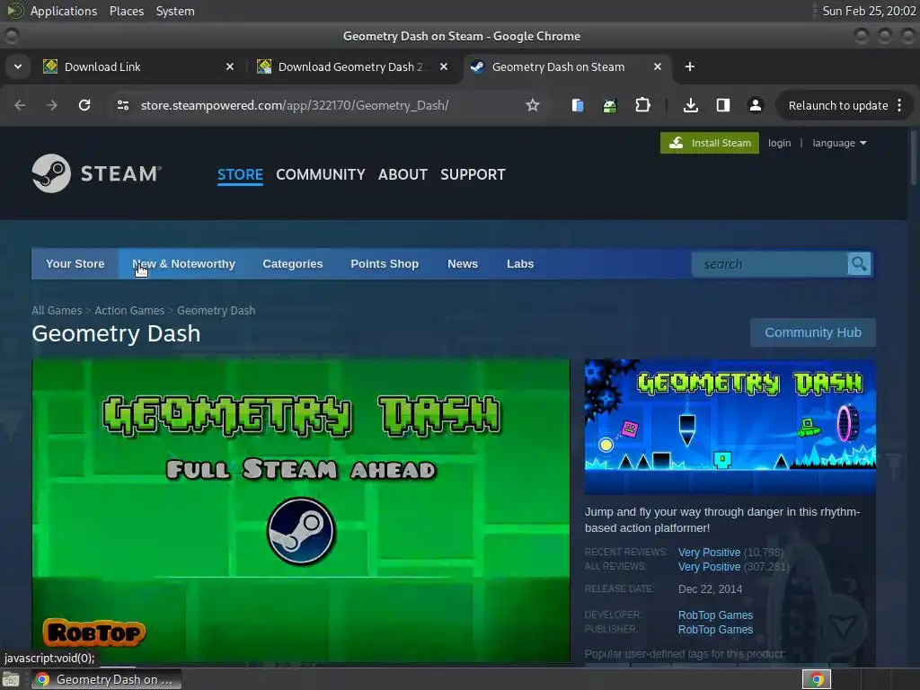Click Geometry Dash breadcrumb link
This screenshot has width=920, height=690.
(217, 310)
